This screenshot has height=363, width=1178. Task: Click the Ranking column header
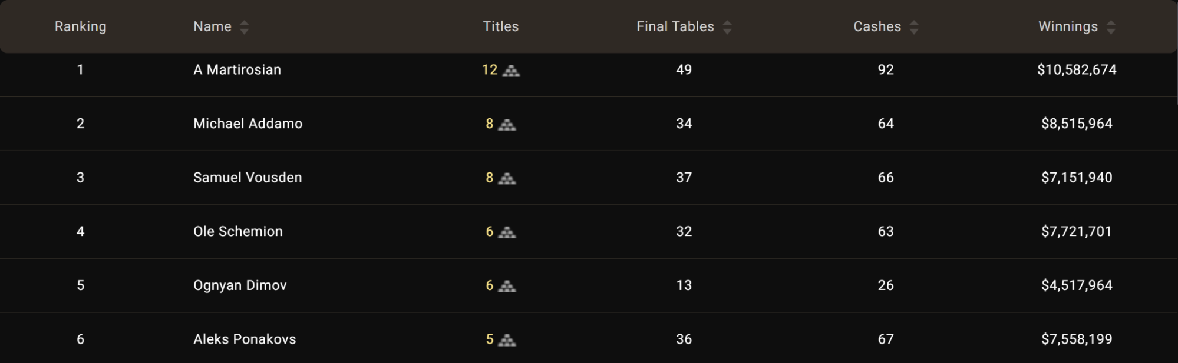pos(81,26)
